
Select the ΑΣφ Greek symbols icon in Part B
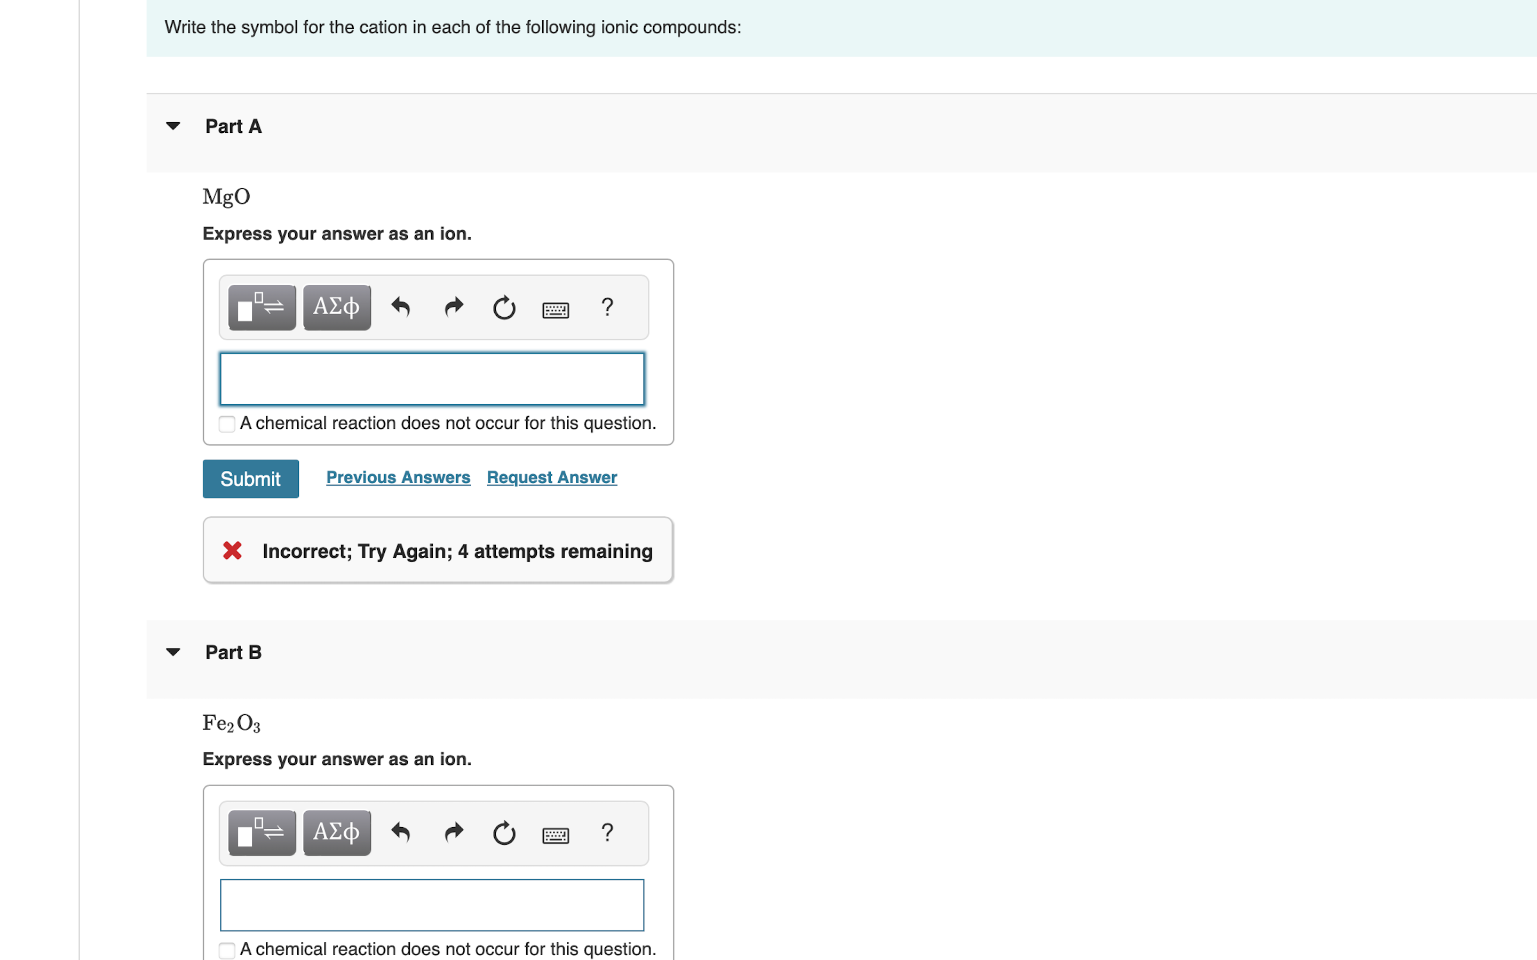337,833
